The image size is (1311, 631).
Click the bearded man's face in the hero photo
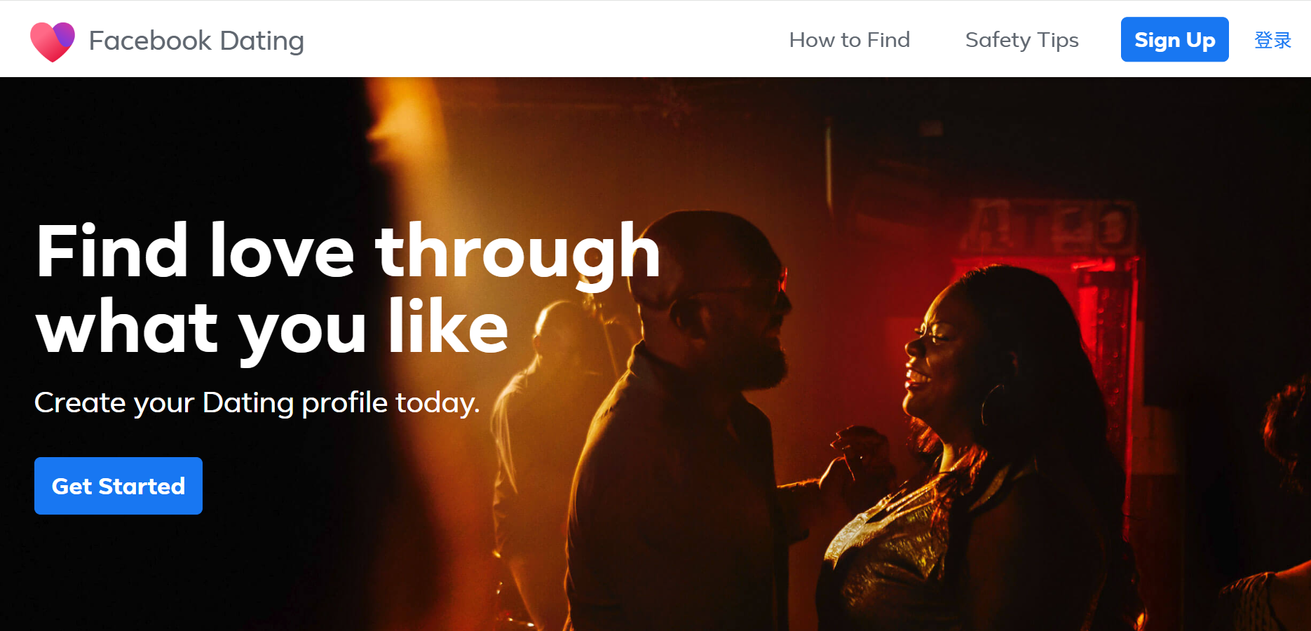click(x=736, y=308)
